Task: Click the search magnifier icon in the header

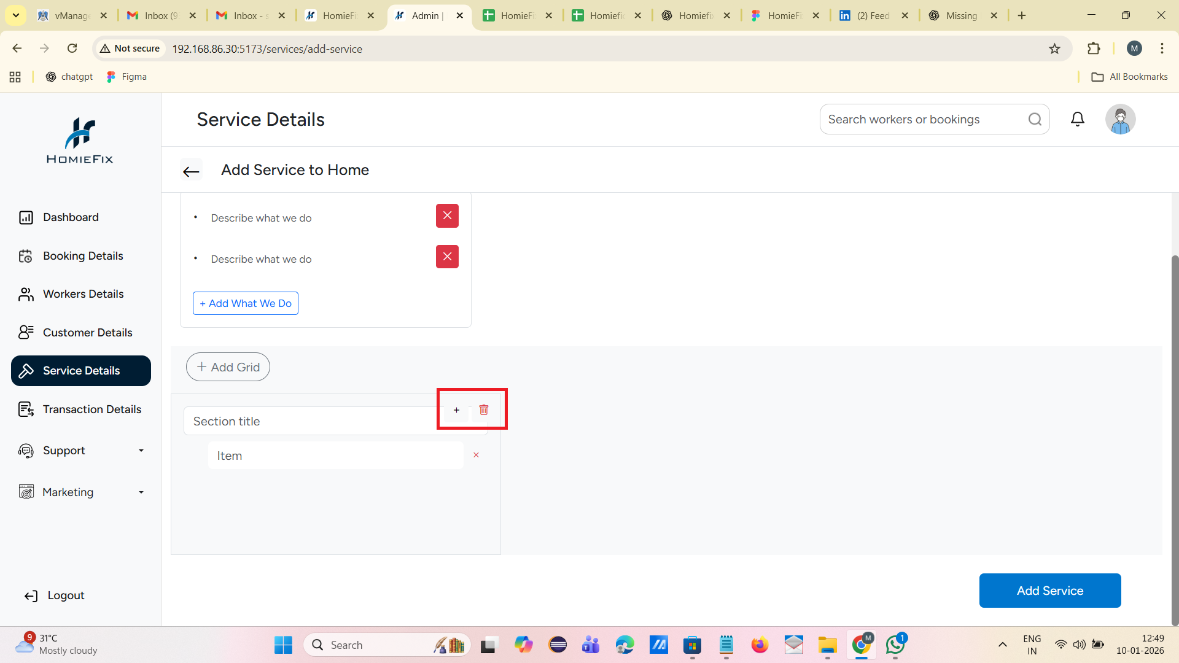Action: pyautogui.click(x=1035, y=119)
